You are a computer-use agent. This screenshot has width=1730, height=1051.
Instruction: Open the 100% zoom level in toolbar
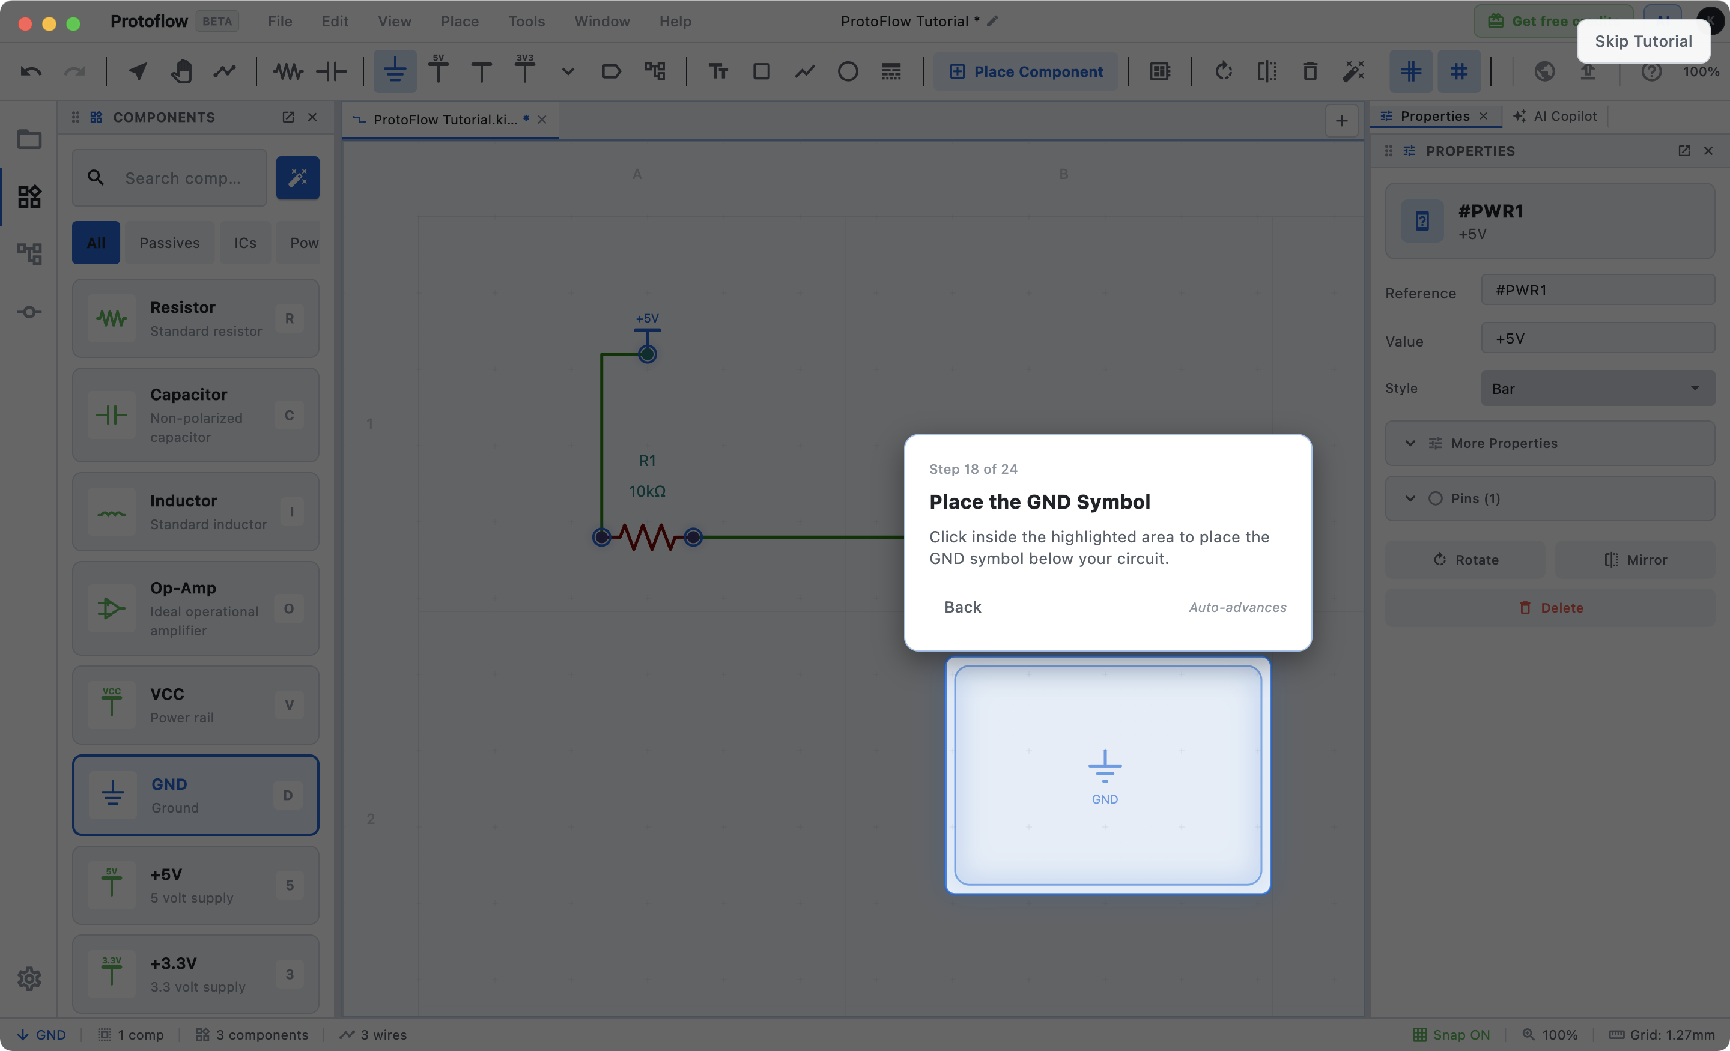coord(1701,71)
